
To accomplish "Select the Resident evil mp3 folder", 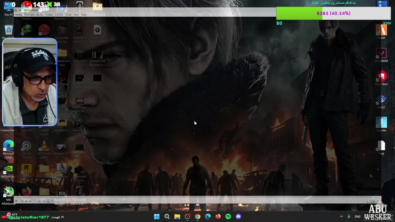I will [x=62, y=58].
